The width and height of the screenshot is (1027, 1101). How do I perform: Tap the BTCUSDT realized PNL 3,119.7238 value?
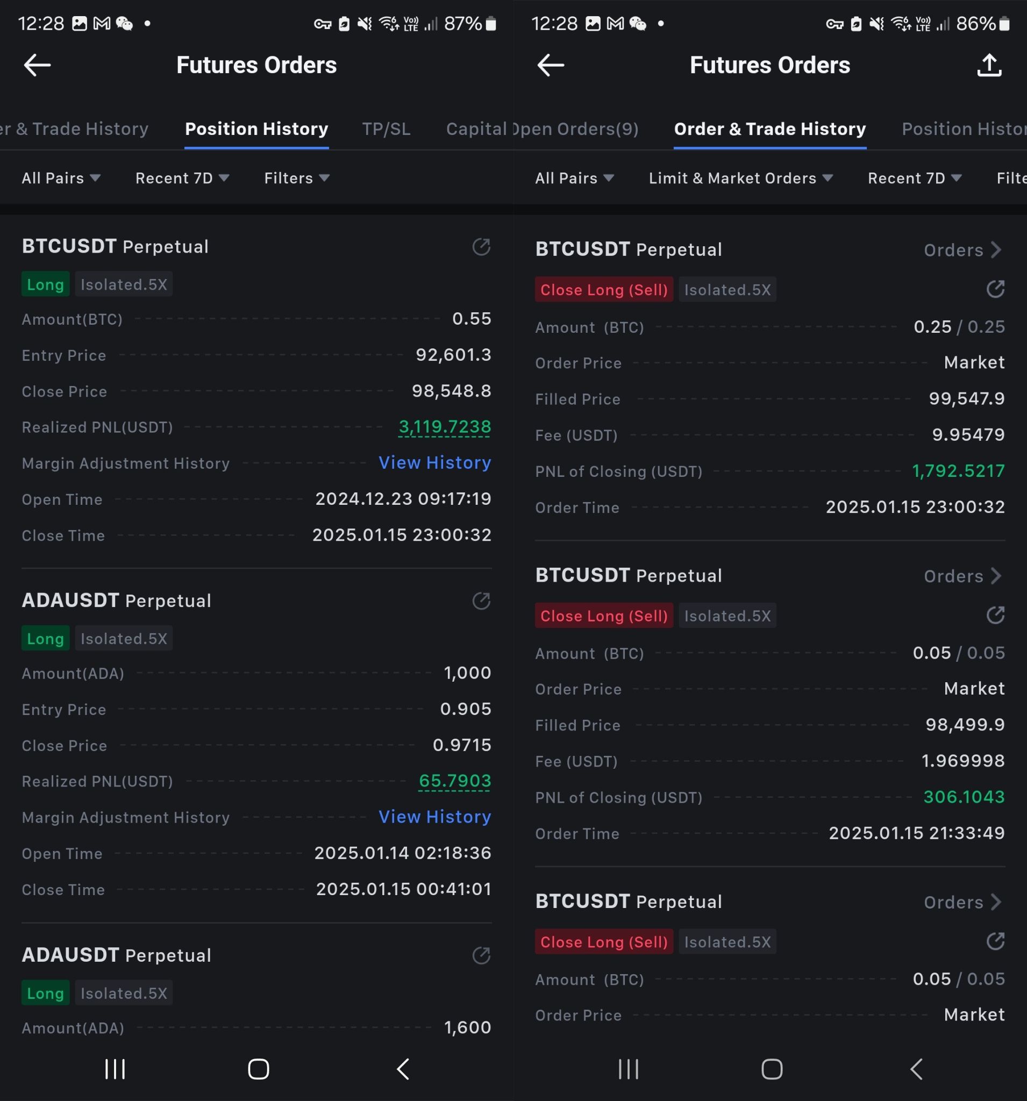point(444,427)
